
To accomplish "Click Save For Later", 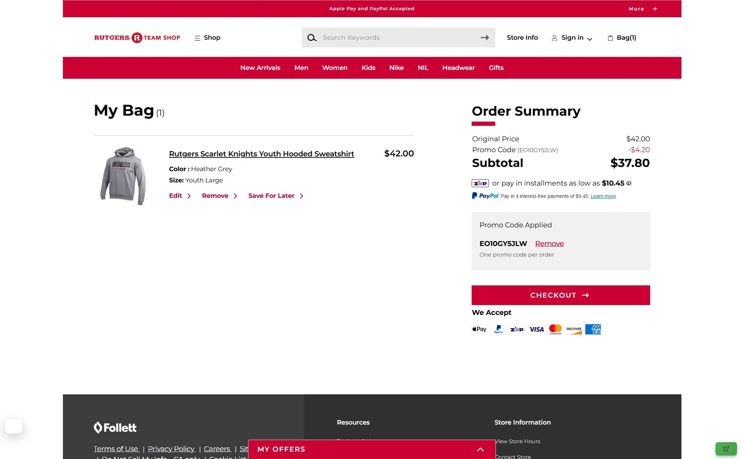I will click(276, 196).
